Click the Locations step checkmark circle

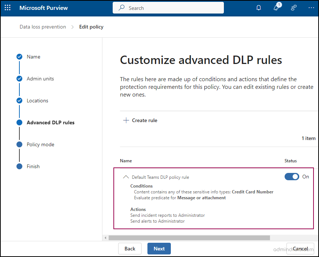(x=19, y=101)
